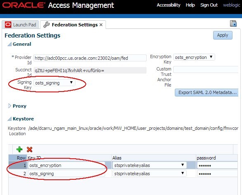Click the wrench icon on Federation Settings tab

click(47, 25)
